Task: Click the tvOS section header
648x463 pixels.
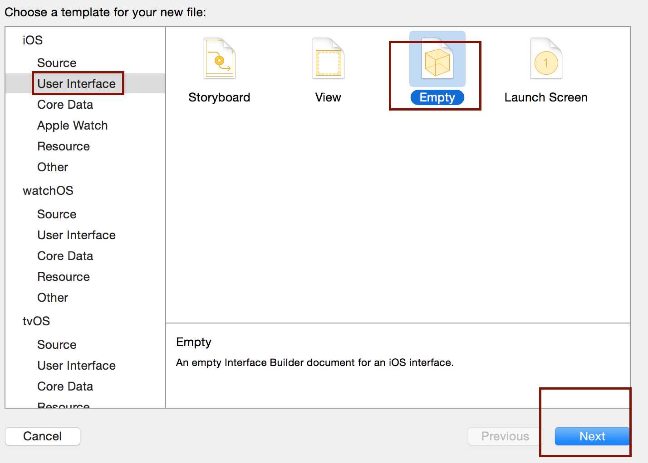Action: [36, 321]
